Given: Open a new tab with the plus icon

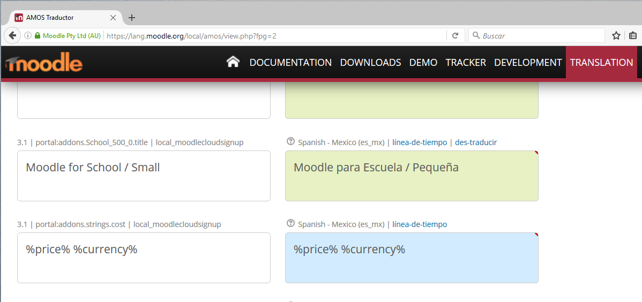Looking at the screenshot, I should pos(131,18).
